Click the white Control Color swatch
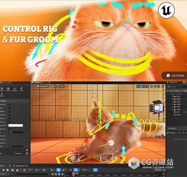The image size is (187, 177). pos(16,125)
